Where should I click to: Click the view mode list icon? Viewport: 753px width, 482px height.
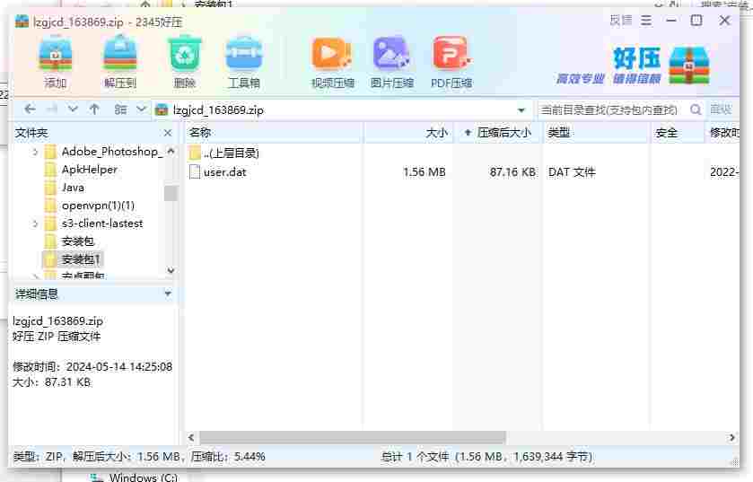[x=120, y=110]
